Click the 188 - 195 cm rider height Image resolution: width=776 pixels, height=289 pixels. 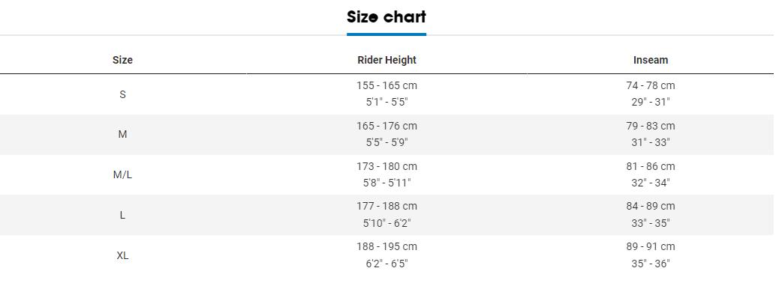pyautogui.click(x=386, y=246)
